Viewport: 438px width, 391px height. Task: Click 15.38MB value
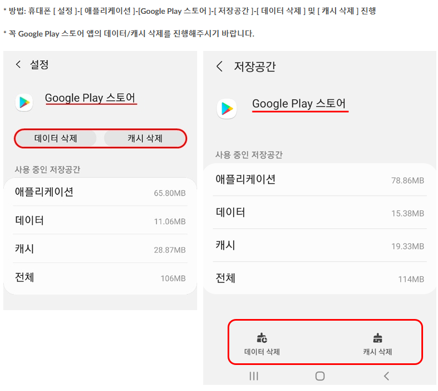[408, 213]
